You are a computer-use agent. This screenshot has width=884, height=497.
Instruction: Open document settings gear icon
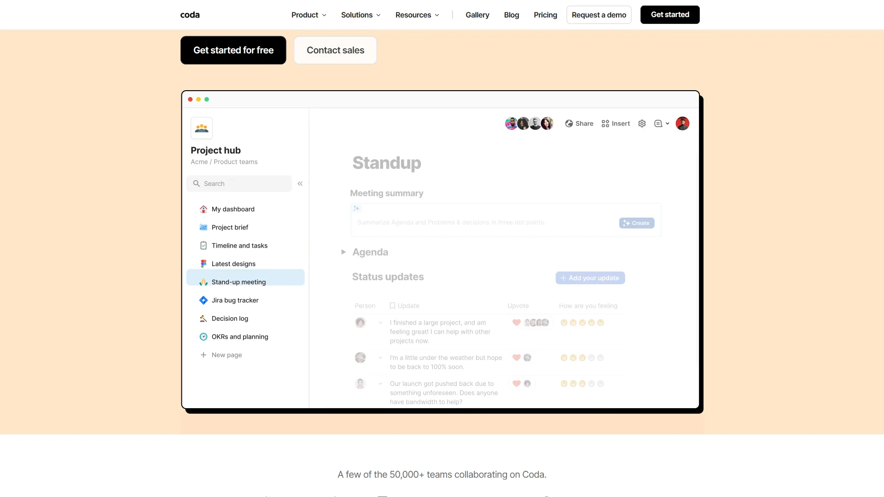[642, 124]
